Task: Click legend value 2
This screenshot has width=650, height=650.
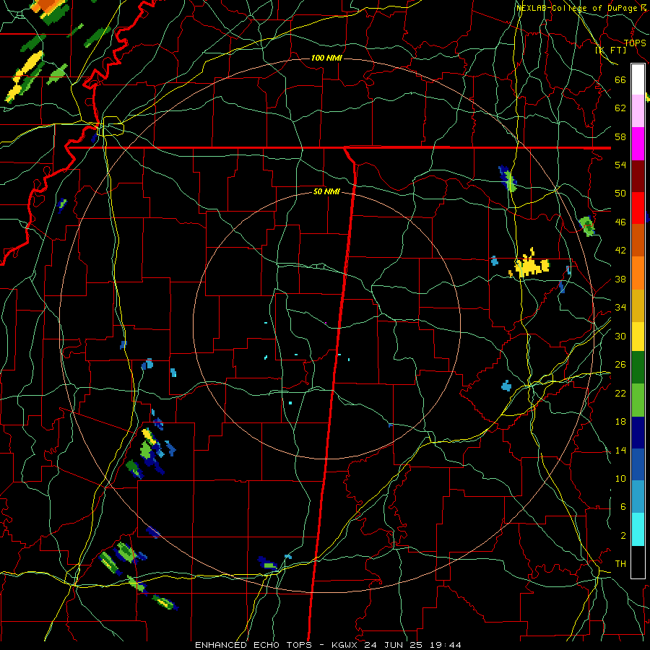Action: click(623, 535)
